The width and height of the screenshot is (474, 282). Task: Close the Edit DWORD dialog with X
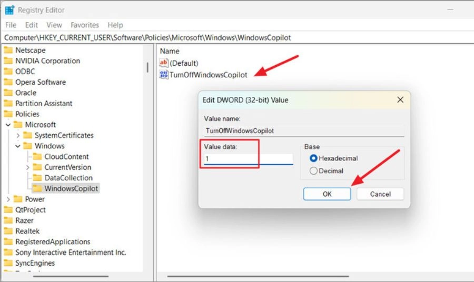point(400,99)
